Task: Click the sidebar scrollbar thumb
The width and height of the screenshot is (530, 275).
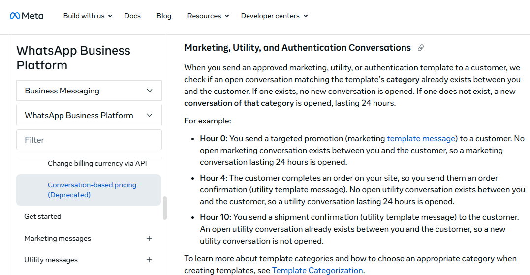Action: (x=165, y=208)
